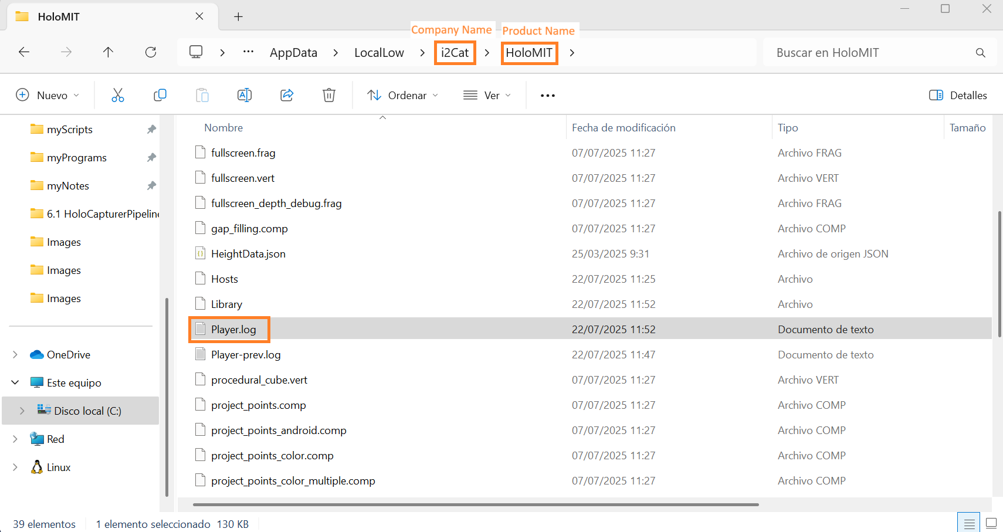The width and height of the screenshot is (1003, 532).
Task: Click the Delete trash can icon
Action: tap(329, 95)
